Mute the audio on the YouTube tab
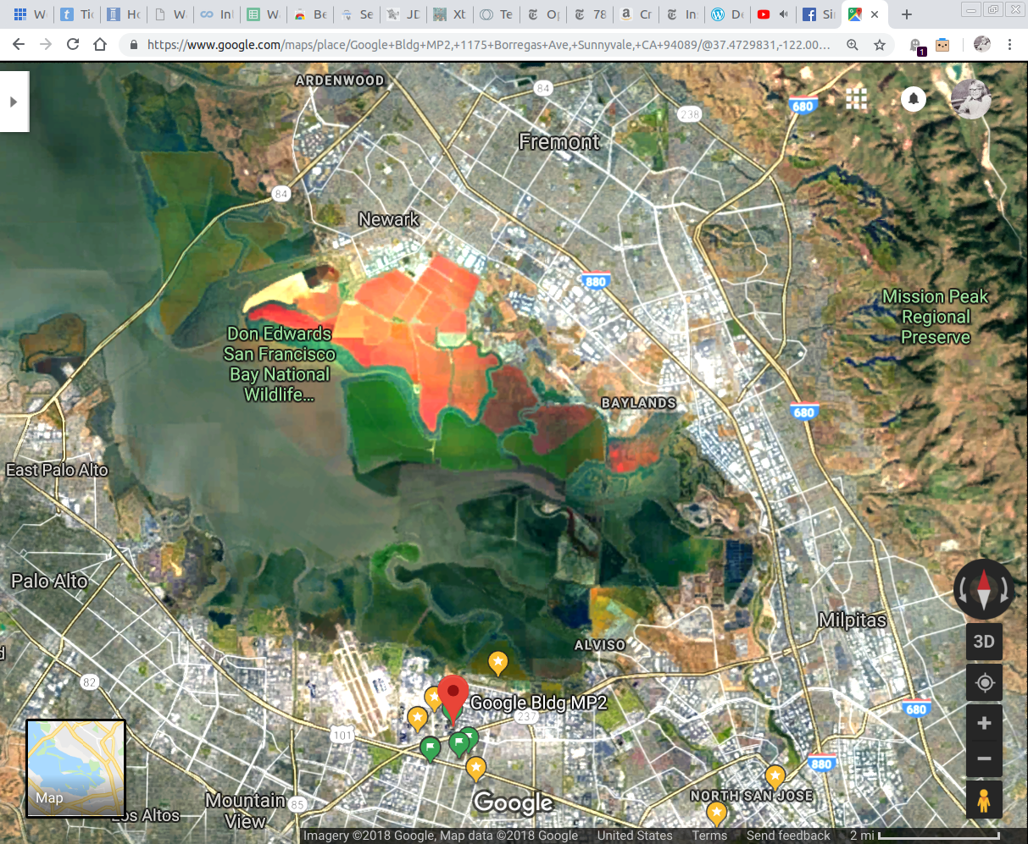The height and width of the screenshot is (844, 1028). [784, 14]
